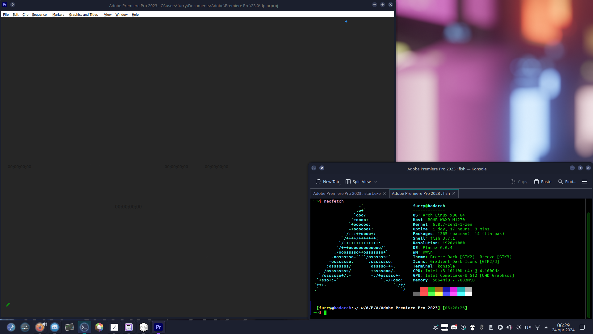Open the Help menu in Premiere Pro

(135, 15)
